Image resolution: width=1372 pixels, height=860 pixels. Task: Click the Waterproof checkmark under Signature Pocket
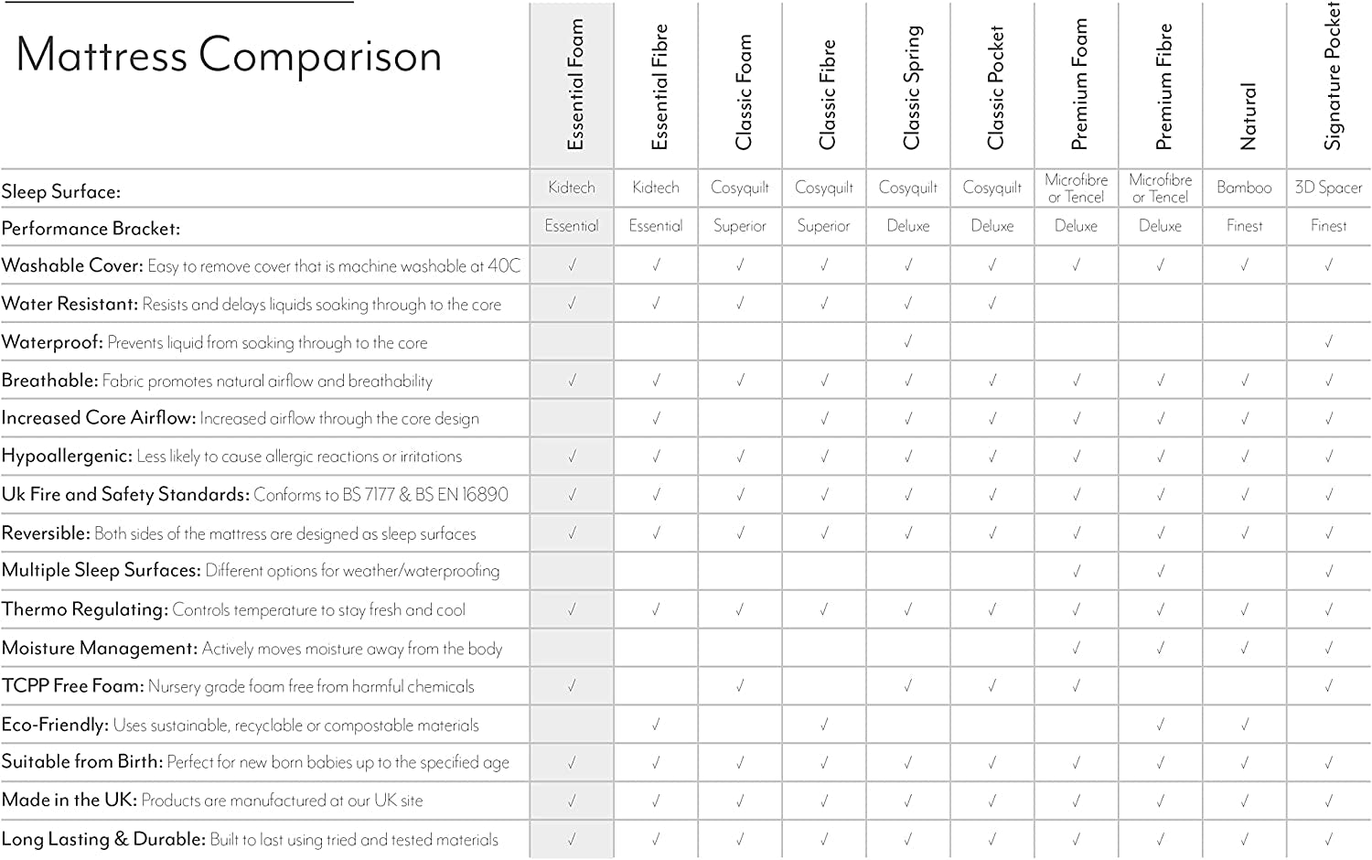[x=1329, y=341]
